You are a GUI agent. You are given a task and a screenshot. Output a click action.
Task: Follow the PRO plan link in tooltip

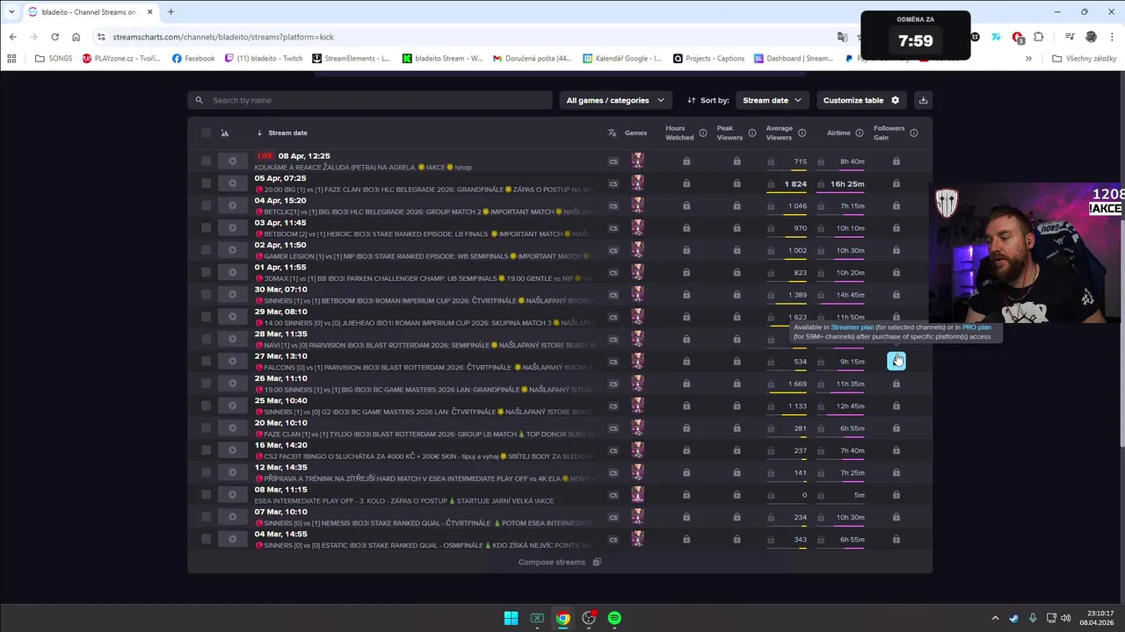pyautogui.click(x=976, y=327)
